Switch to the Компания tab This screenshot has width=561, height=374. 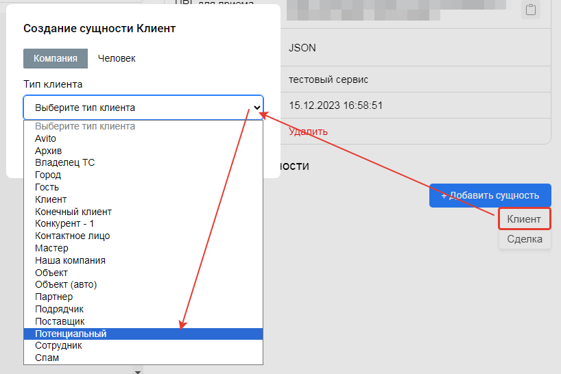56,58
